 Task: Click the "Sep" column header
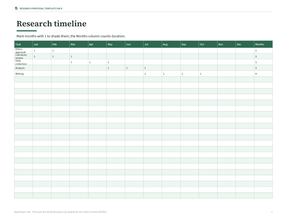pyautogui.click(x=189, y=44)
